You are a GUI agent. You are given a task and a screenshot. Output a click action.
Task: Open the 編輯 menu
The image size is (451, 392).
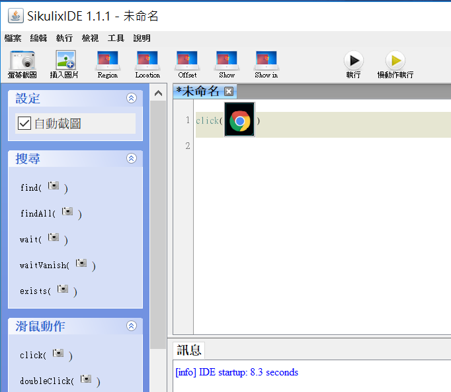(38, 38)
